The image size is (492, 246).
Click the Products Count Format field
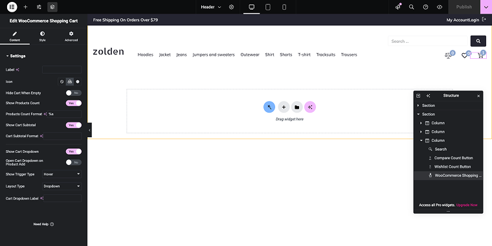[x=64, y=114]
